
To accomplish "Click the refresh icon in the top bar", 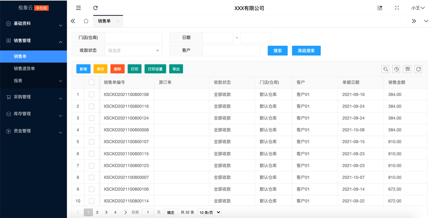I will 95,8.
